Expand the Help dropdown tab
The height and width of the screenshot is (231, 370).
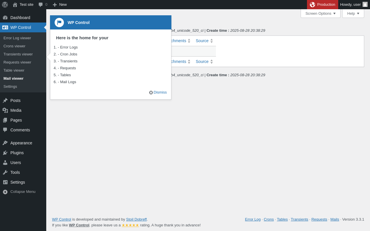coord(353,13)
